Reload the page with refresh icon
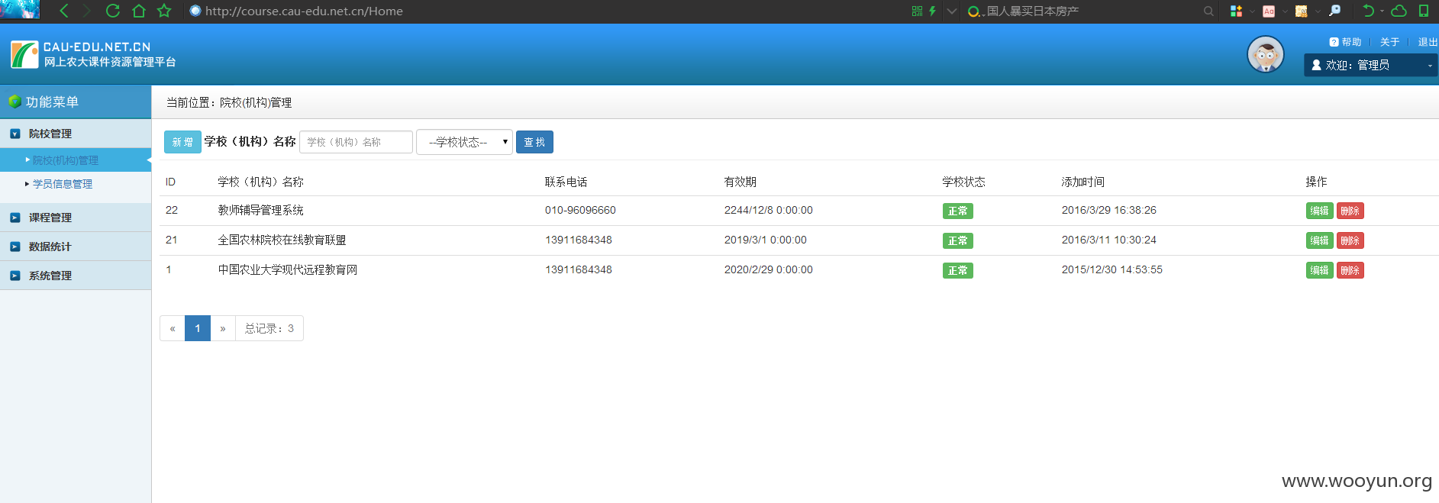The image size is (1439, 503). tap(112, 11)
